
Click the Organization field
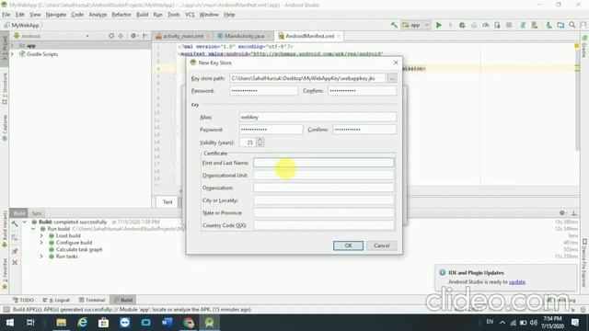tap(323, 188)
